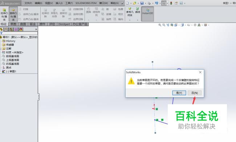236x142 pixels.
Task: Open the Save dropdown arrow
Action: click(x=145, y=3)
